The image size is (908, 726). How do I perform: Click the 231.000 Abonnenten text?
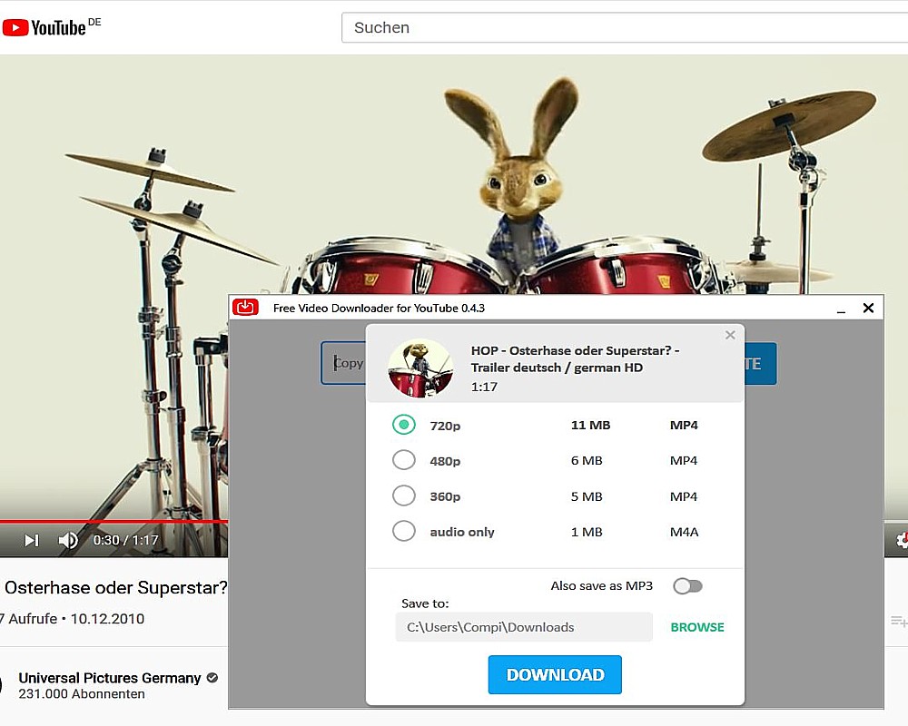(82, 694)
